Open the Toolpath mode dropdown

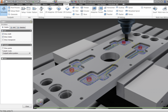coord(16,53)
